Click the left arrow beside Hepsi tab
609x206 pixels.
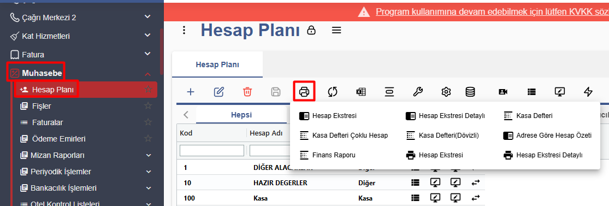pos(186,115)
